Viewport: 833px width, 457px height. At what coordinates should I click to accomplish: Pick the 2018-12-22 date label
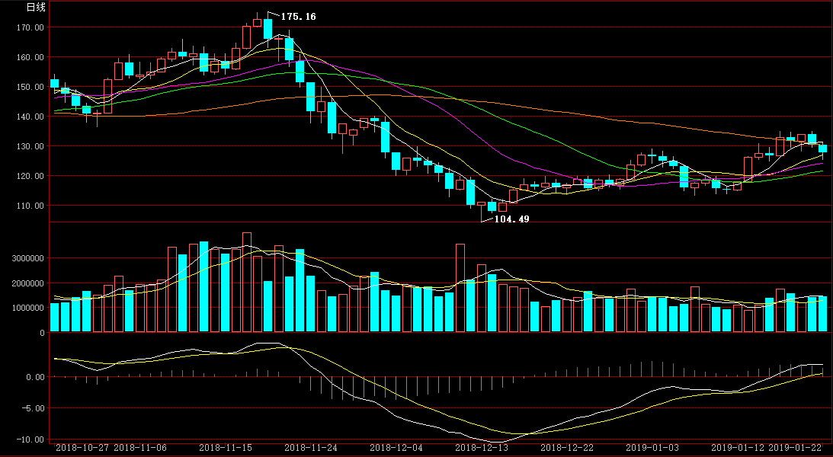[x=567, y=447]
